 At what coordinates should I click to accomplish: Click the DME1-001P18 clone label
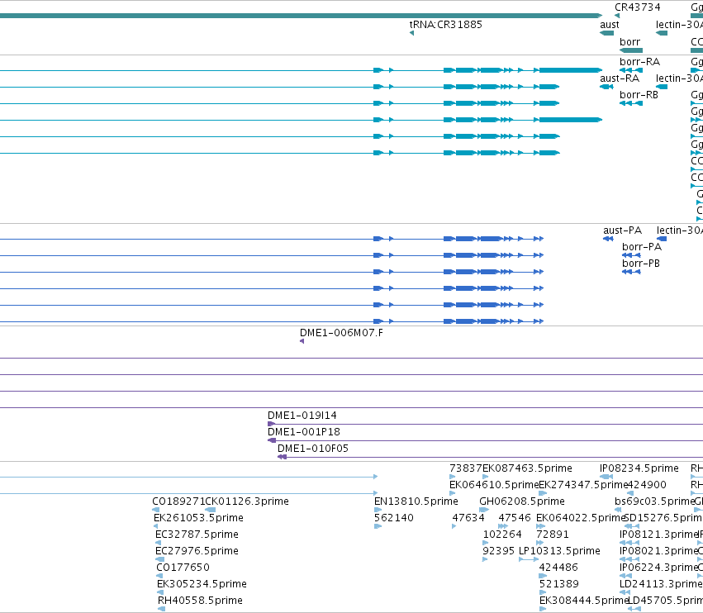click(304, 432)
